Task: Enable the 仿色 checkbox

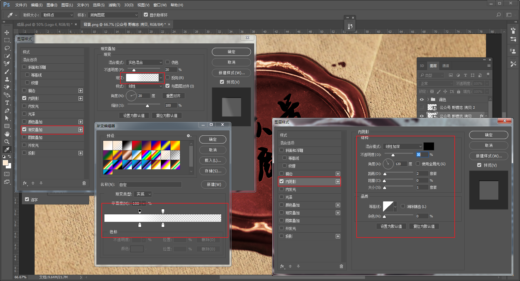Action: coord(168,62)
